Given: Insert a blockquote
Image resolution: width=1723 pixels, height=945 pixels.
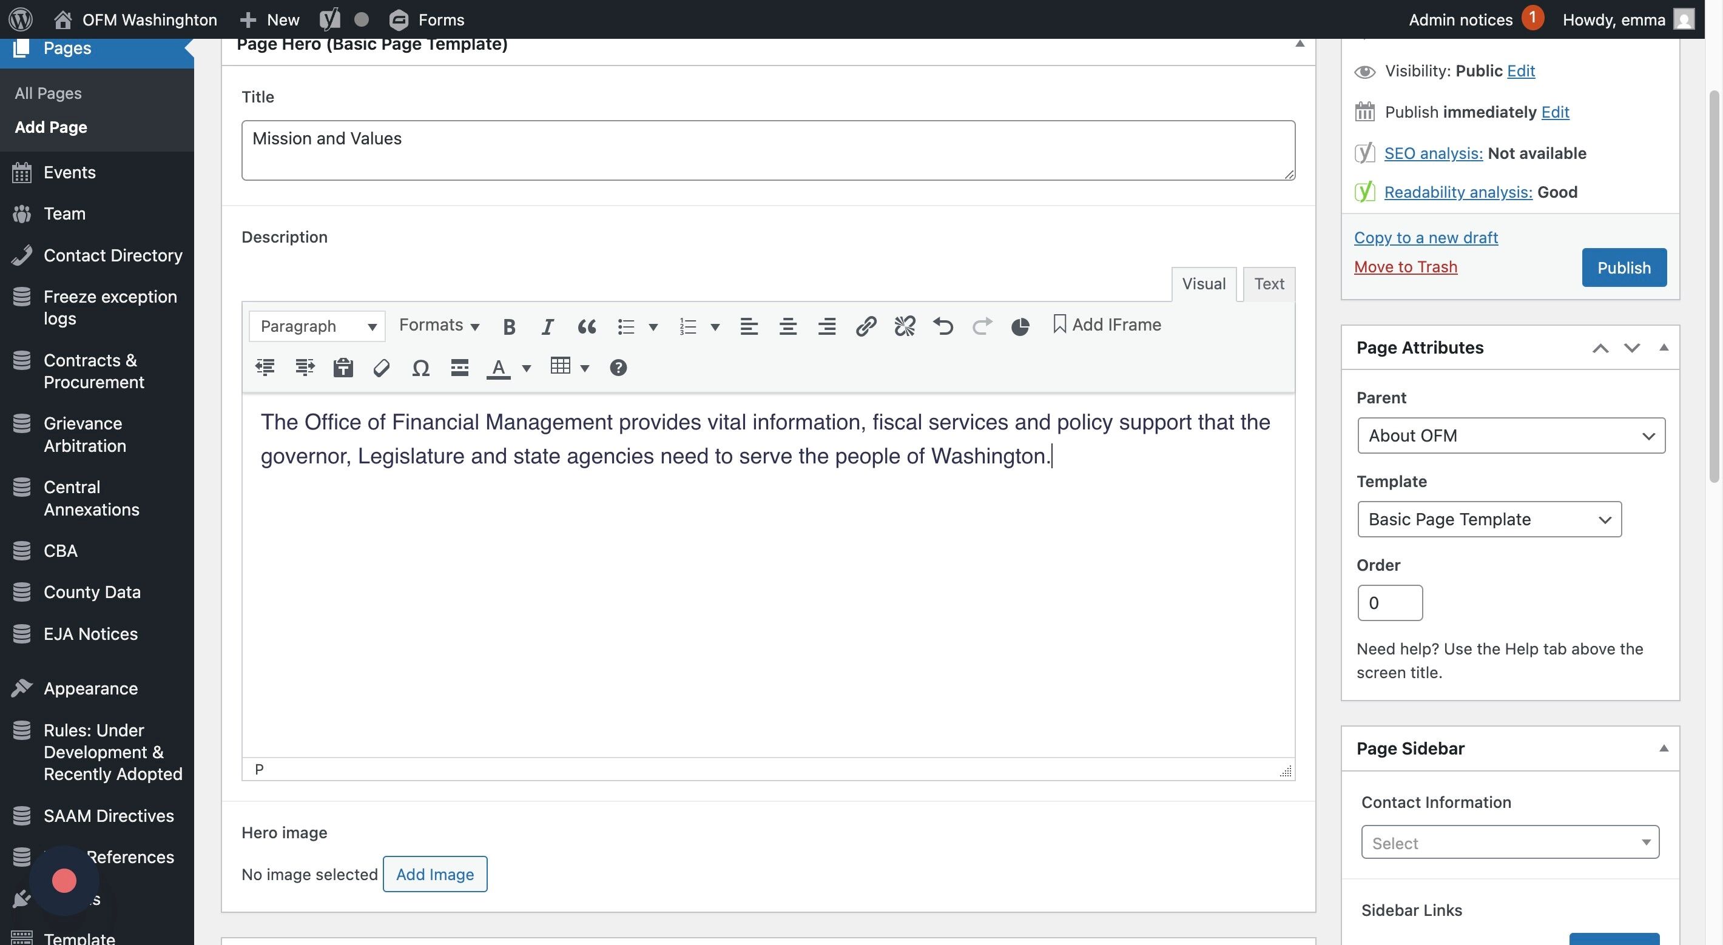Looking at the screenshot, I should (587, 326).
